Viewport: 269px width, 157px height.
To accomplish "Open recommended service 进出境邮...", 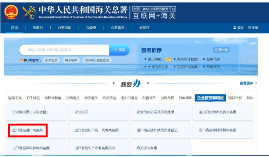I will coord(156,59).
